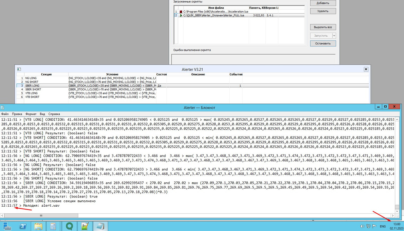404x231 pixels.
Task: Open the Action Center flag tray icon
Action: click(x=374, y=226)
